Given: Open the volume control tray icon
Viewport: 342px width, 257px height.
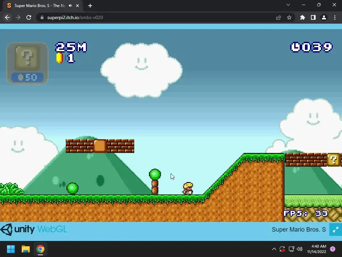Looking at the screenshot, I should coord(300,249).
